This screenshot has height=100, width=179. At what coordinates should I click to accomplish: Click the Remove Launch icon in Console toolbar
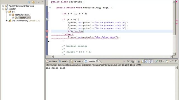pos(128,61)
